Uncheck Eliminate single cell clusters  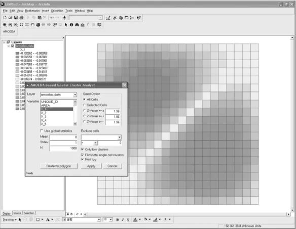pos(82,155)
